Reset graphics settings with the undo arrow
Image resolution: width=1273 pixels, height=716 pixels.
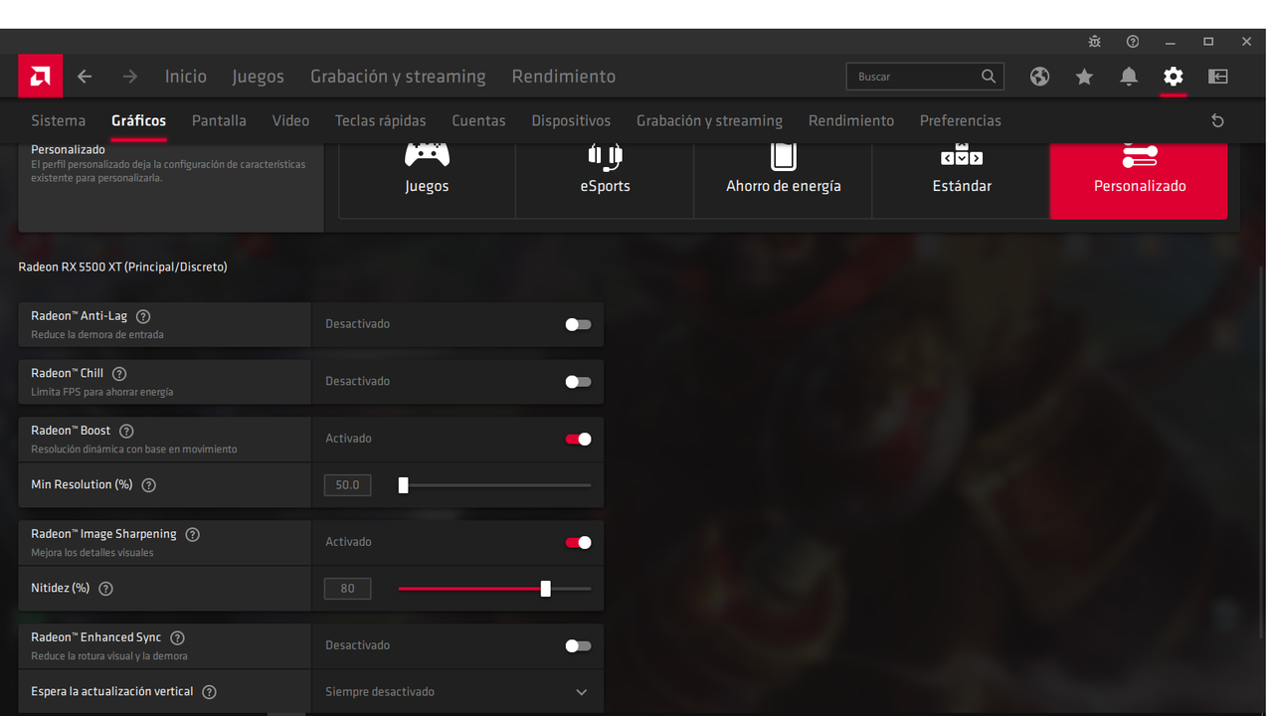click(1217, 120)
